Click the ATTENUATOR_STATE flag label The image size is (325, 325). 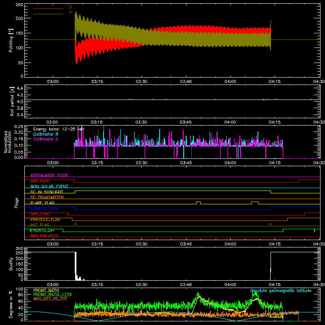click(49, 175)
